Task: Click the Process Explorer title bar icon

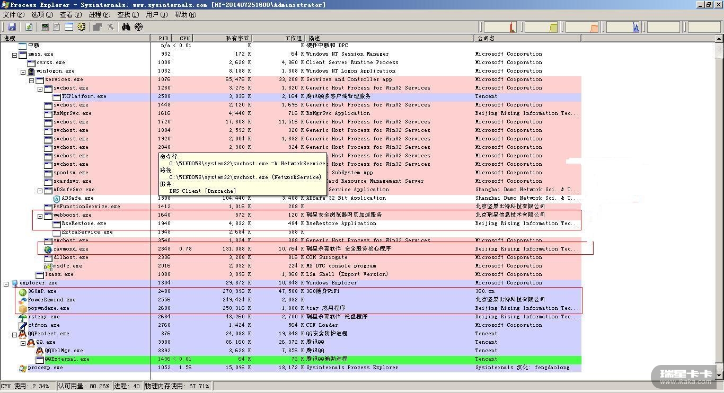Action: 5,4
